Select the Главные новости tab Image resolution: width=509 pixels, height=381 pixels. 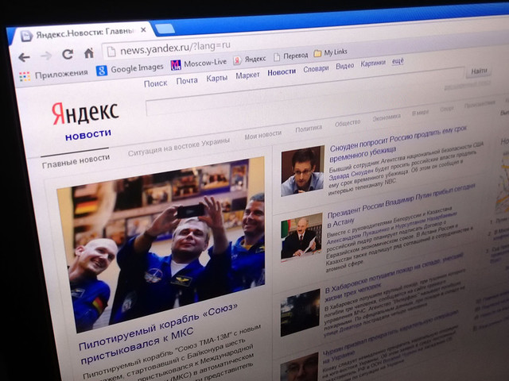(x=76, y=160)
